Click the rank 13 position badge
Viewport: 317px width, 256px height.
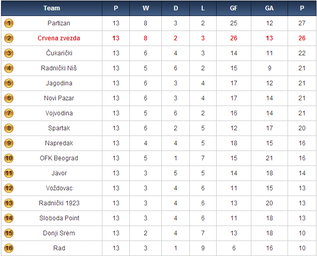[x=9, y=203]
